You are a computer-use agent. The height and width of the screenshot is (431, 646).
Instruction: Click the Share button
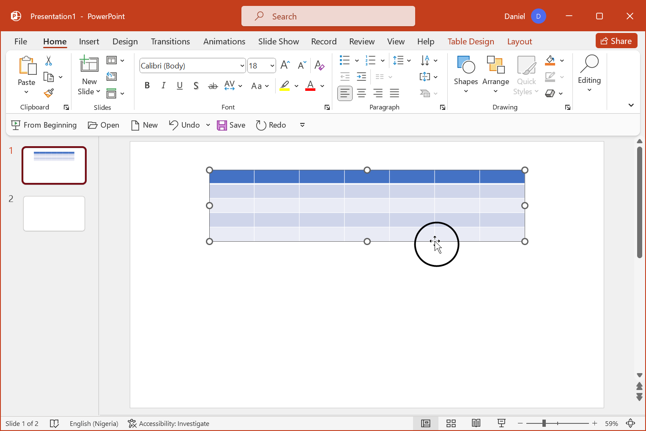pyautogui.click(x=616, y=41)
